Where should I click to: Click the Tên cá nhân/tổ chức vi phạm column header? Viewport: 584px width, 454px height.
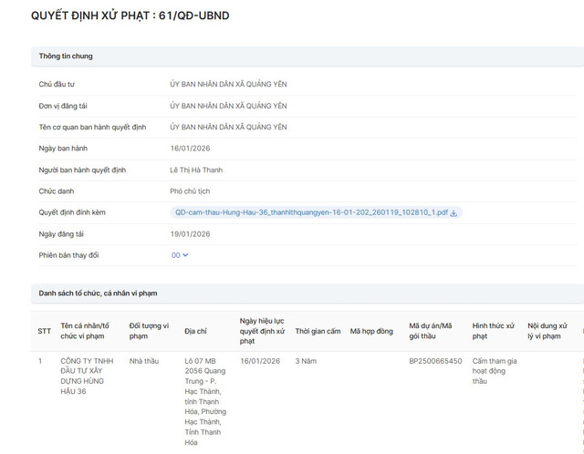(x=85, y=330)
